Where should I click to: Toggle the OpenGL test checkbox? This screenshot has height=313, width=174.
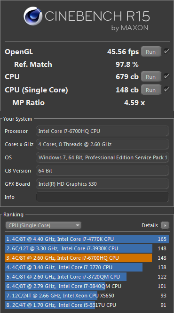point(166,51)
